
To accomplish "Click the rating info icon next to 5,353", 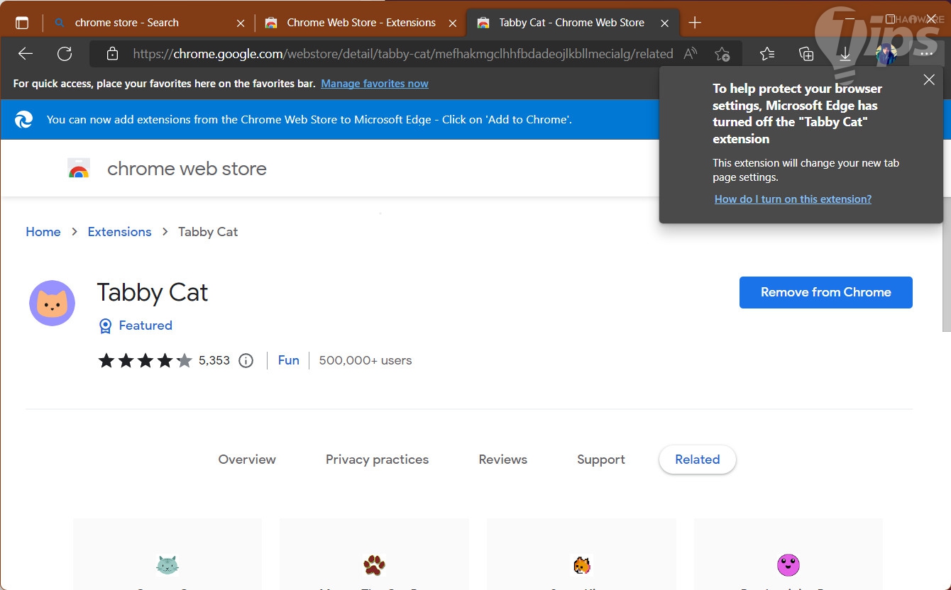I will [246, 361].
